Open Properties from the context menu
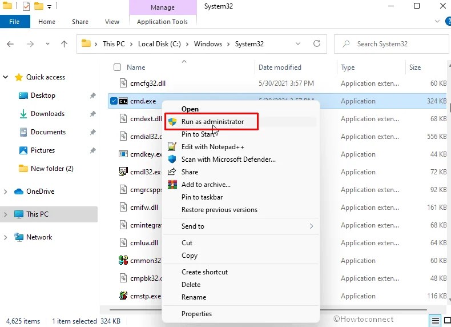Screen dimensions: 451x327 tap(196, 314)
